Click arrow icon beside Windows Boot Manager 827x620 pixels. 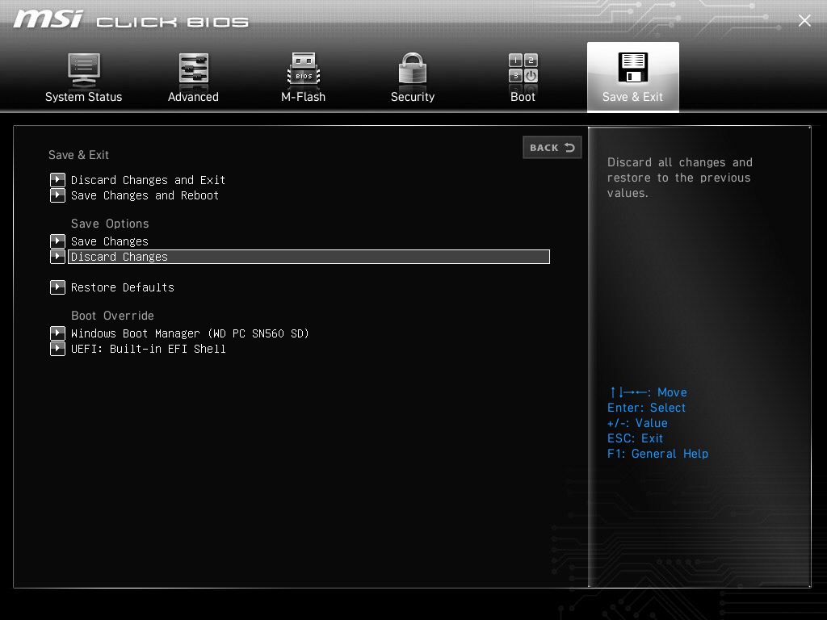[x=57, y=333]
